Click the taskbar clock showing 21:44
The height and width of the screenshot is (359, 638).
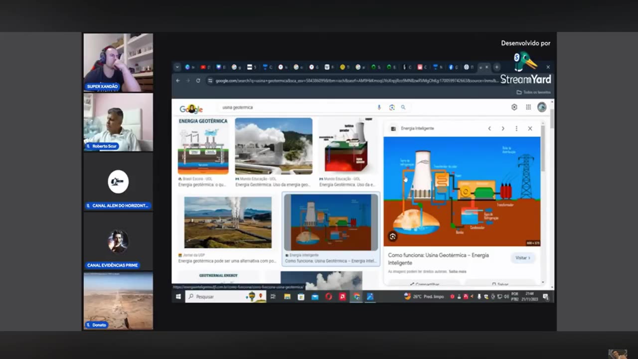point(530,297)
